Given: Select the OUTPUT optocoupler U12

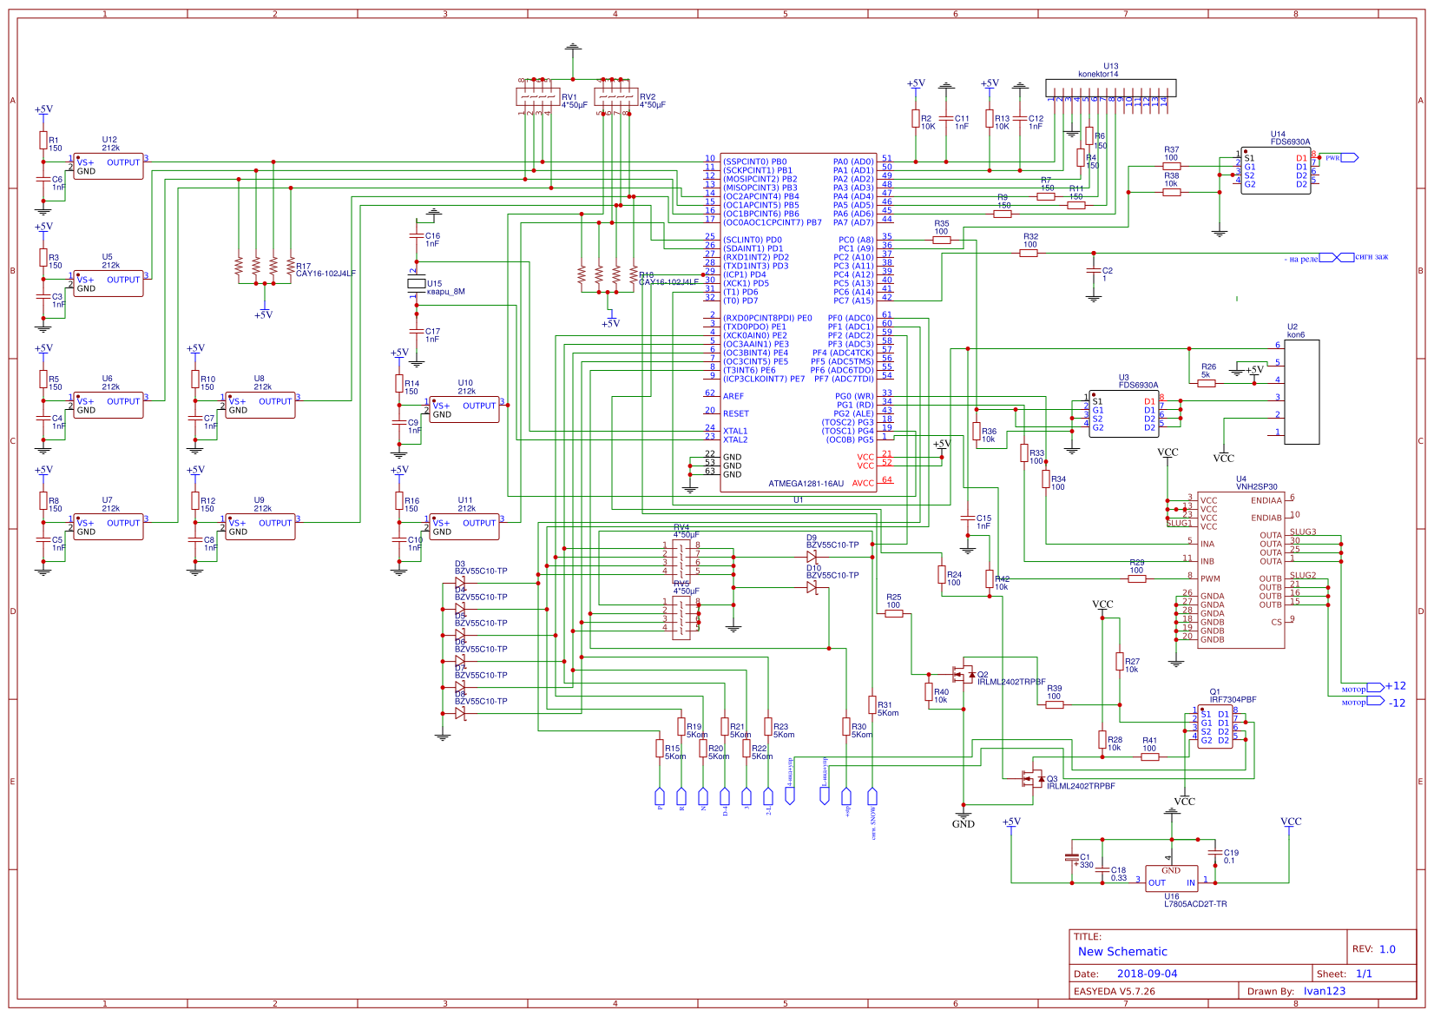Looking at the screenshot, I should coord(110,165).
